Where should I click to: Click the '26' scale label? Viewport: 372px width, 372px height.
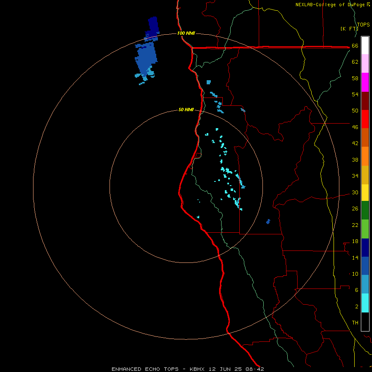pyautogui.click(x=355, y=209)
